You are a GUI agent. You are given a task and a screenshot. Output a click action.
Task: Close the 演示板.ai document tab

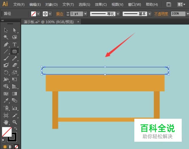(78, 22)
